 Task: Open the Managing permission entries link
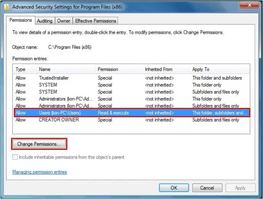pyautogui.click(x=40, y=172)
